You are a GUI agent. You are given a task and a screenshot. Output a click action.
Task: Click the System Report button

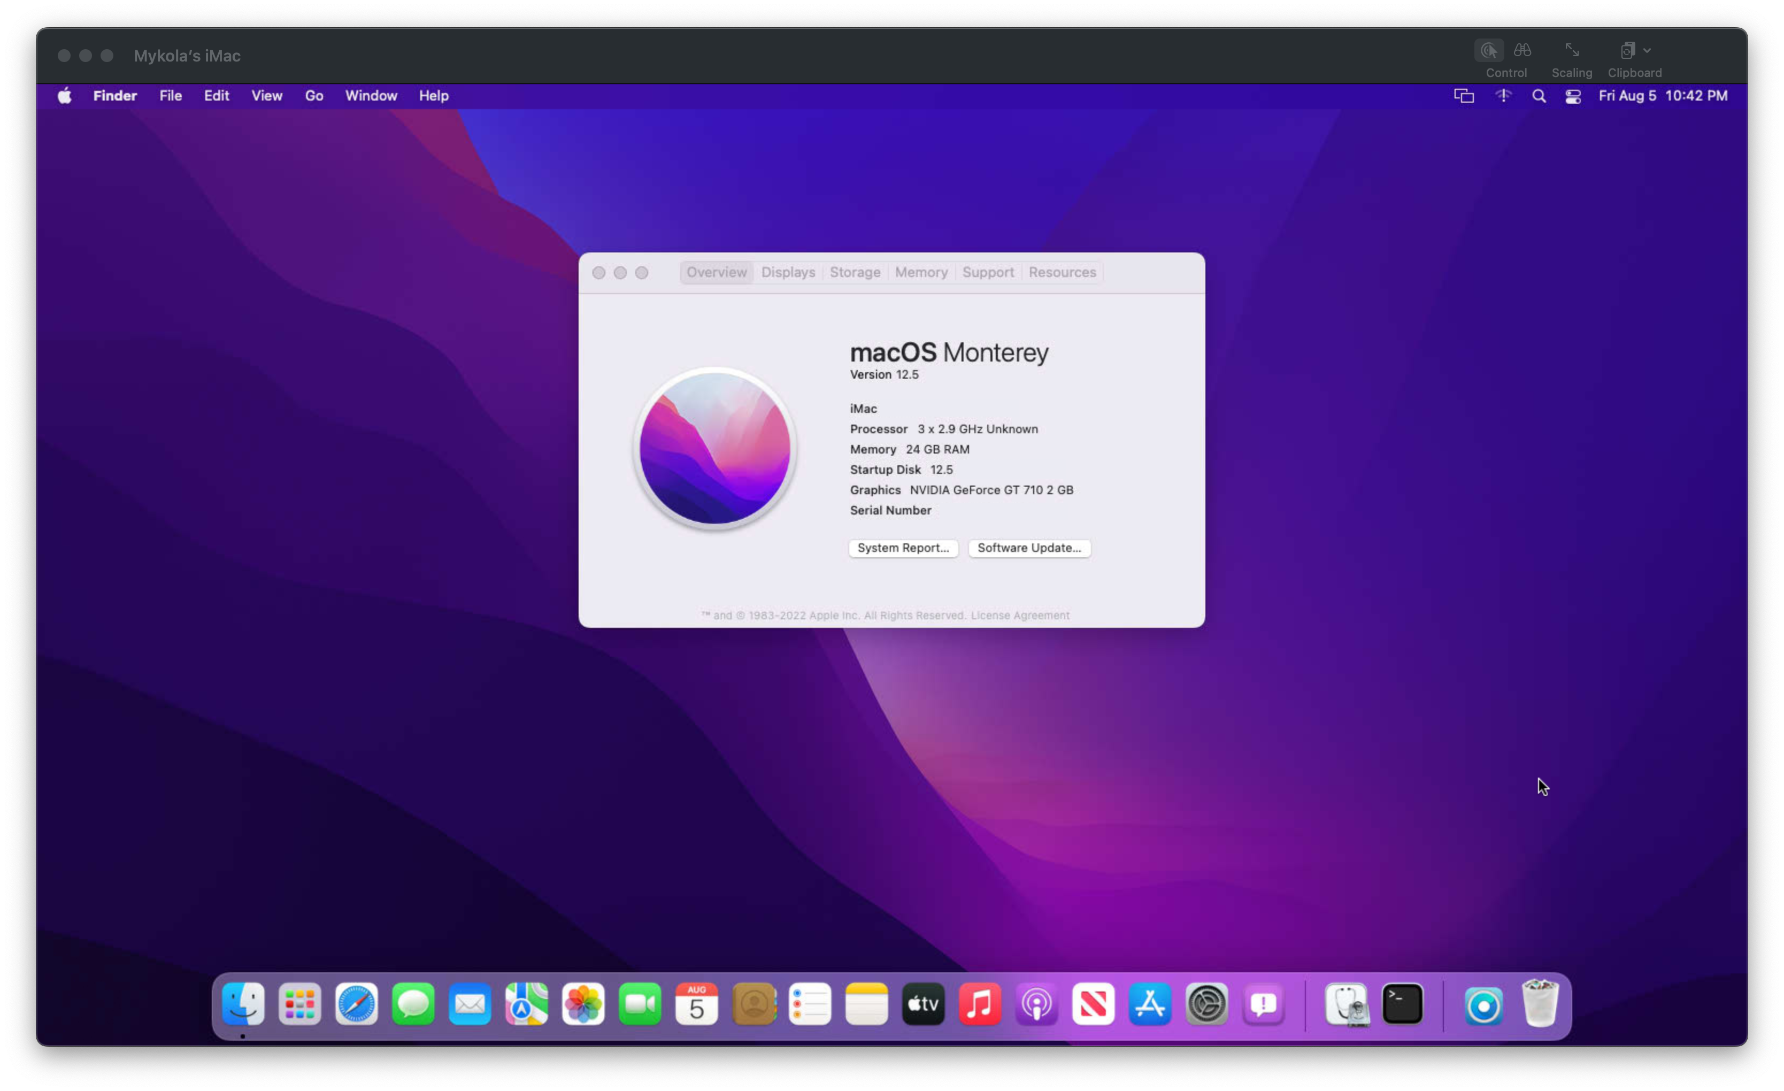[x=903, y=548]
